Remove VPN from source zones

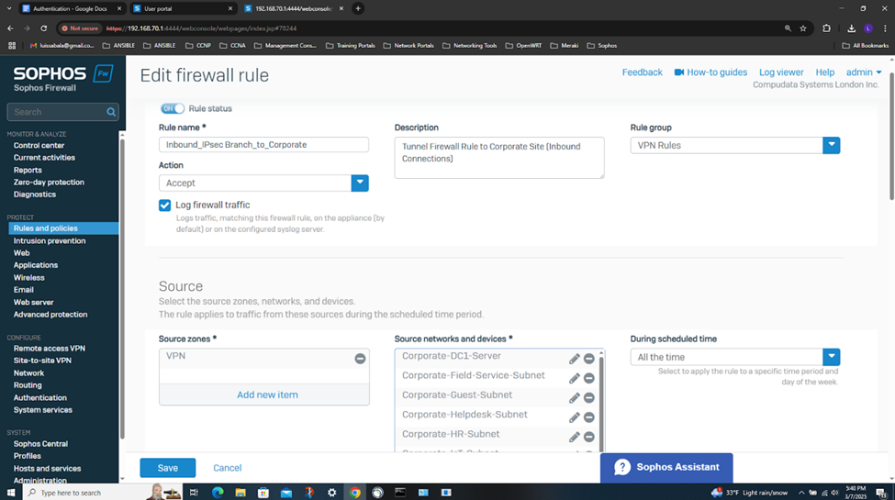pos(360,359)
